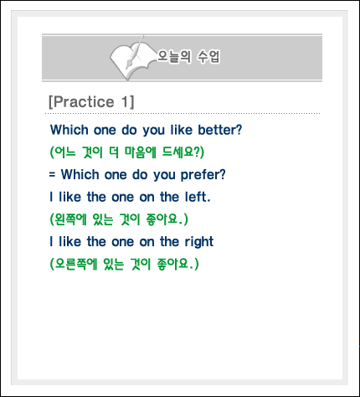Click the 오늘의 수업 header title
Screen dimensions: 360x397
pyautogui.click(x=189, y=57)
